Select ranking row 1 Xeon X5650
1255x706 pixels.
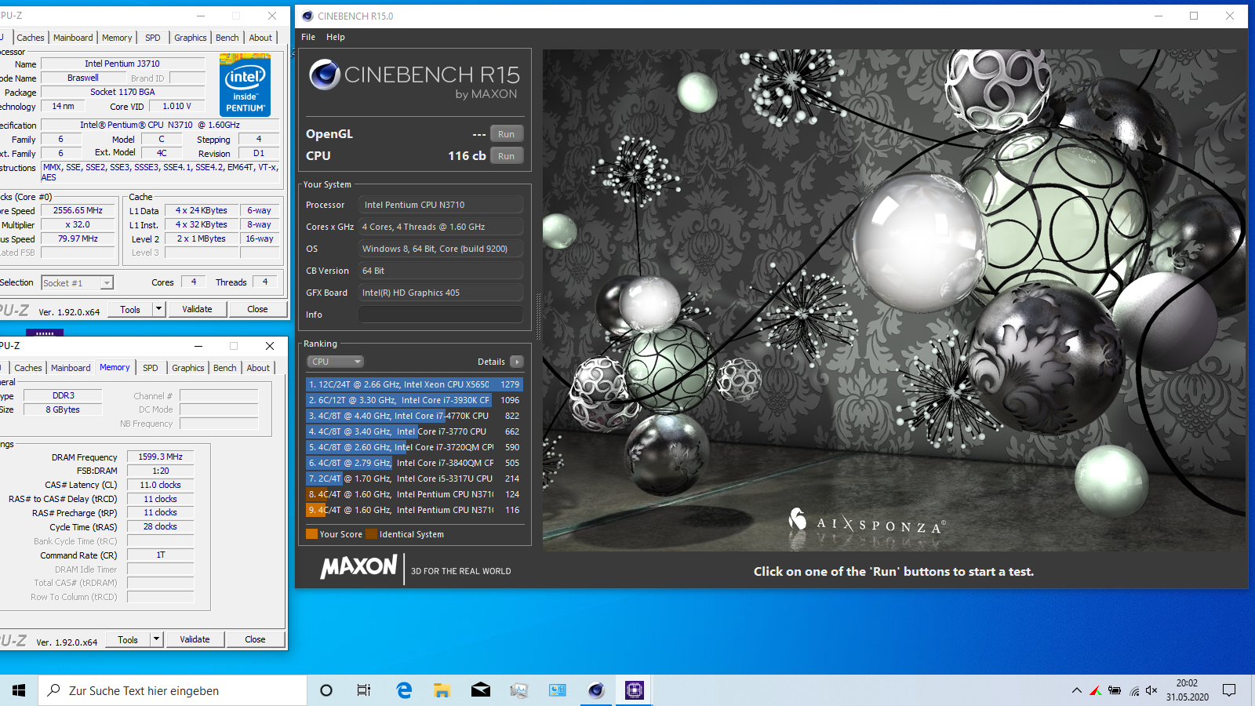414,384
